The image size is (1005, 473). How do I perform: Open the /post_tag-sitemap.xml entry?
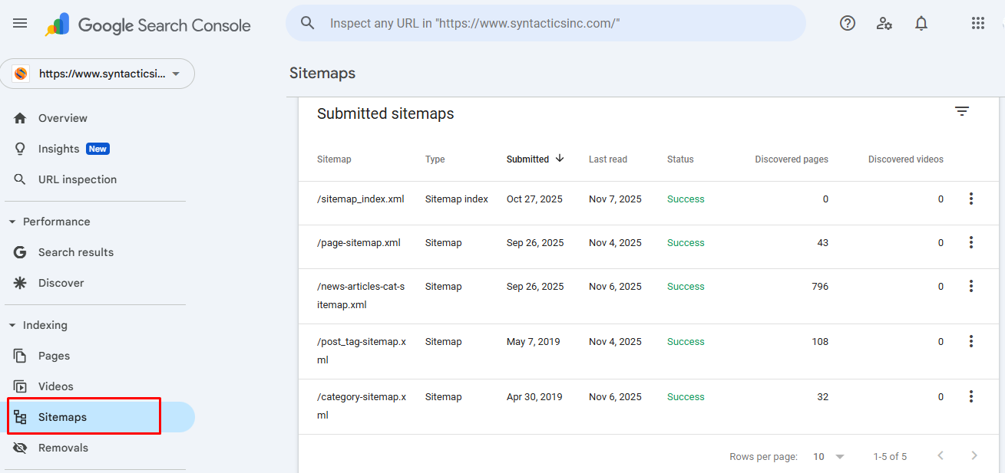[362, 350]
